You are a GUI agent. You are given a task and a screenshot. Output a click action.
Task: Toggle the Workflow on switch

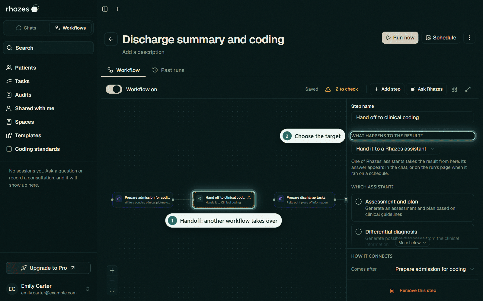(114, 89)
